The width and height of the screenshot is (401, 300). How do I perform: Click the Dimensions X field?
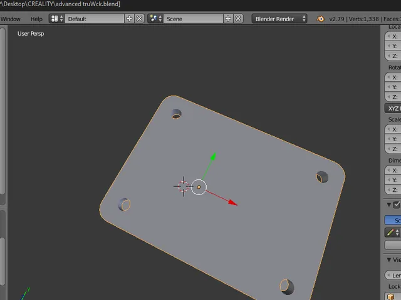(x=393, y=170)
